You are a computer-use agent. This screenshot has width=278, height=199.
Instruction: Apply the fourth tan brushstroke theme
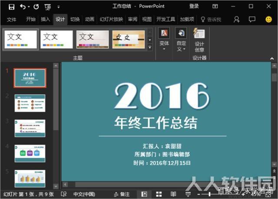(129, 40)
